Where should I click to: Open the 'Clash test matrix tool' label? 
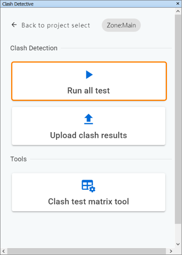[88, 202]
